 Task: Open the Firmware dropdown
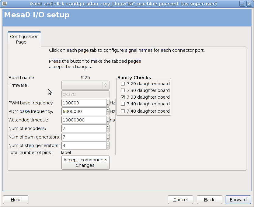click(x=85, y=85)
